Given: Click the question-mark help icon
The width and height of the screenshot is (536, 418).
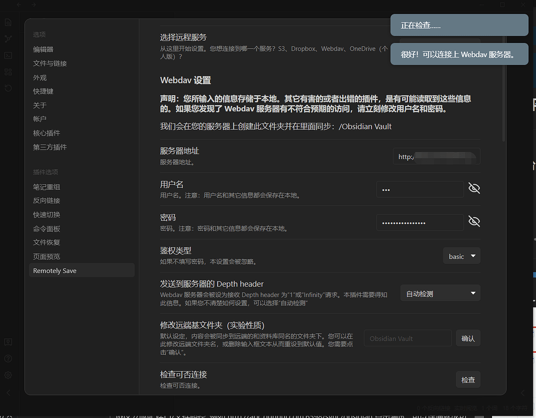Looking at the screenshot, I should [8, 358].
